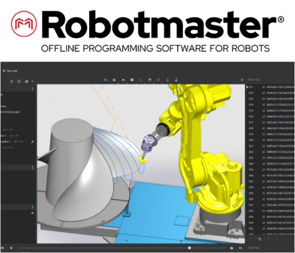Viewport: 295px width, 253px height.
Task: Click the wrench icon beside the paths 1 row
Action: [x=32, y=142]
